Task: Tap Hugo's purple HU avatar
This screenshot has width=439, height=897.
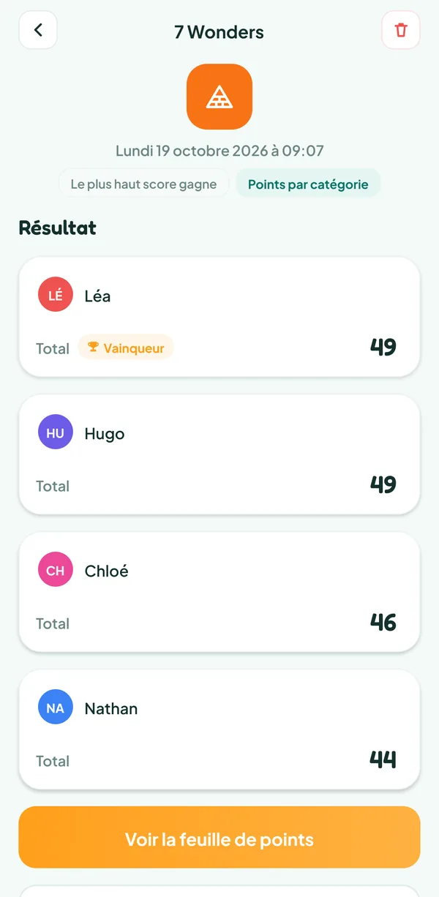Action: 56,432
